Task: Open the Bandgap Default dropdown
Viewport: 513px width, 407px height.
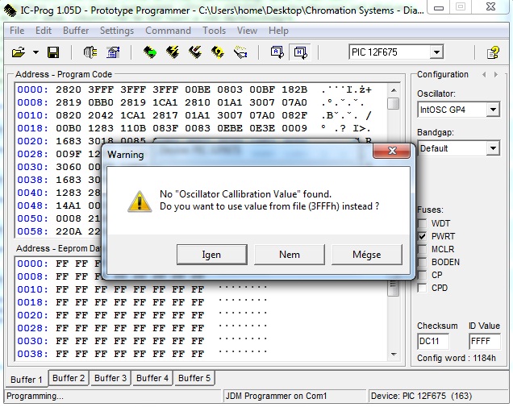Action: [493, 148]
